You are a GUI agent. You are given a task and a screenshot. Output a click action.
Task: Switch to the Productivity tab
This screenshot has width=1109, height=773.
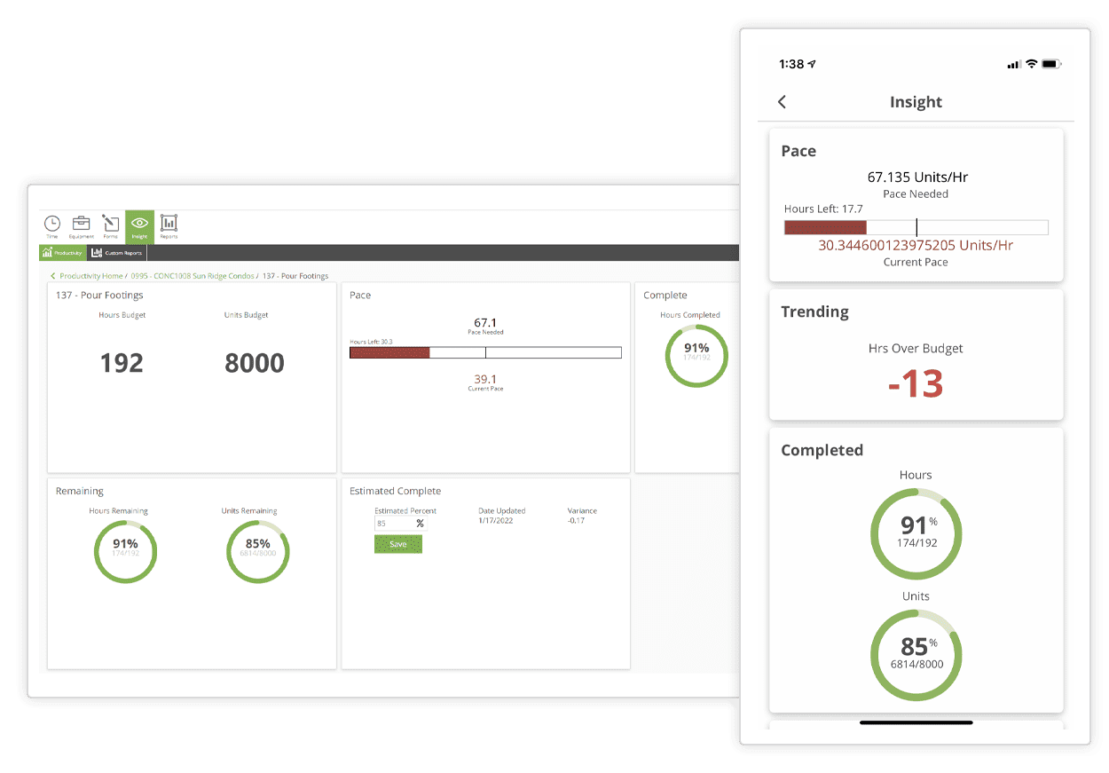click(62, 253)
